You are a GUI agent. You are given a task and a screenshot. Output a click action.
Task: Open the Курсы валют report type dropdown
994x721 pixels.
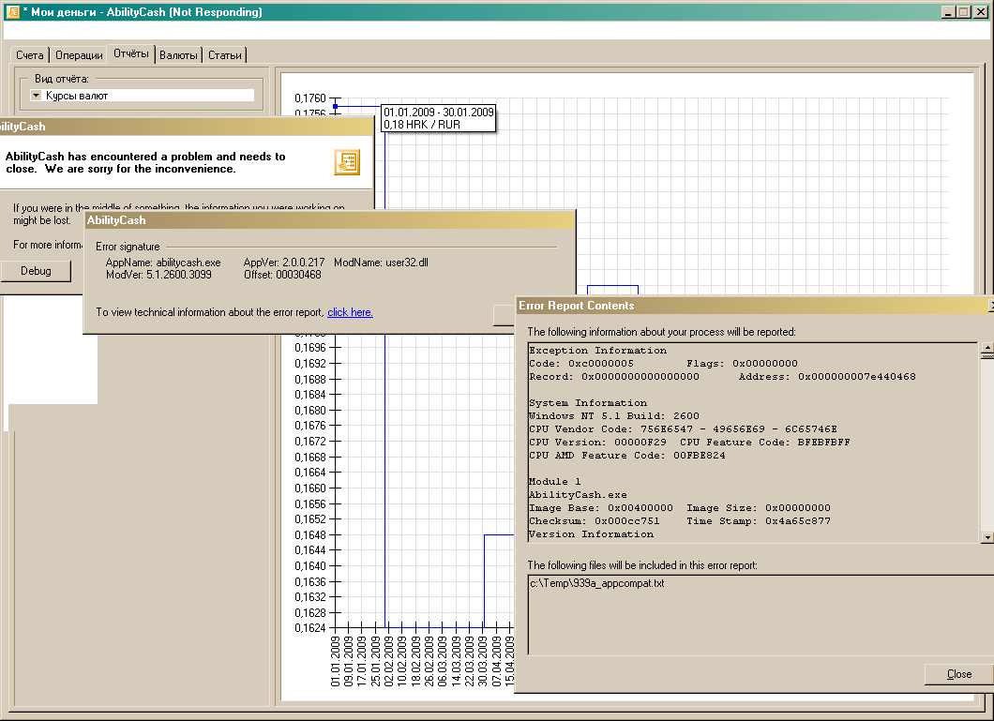(x=37, y=96)
